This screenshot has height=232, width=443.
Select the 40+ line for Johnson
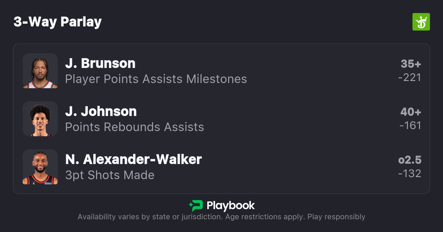[410, 112]
